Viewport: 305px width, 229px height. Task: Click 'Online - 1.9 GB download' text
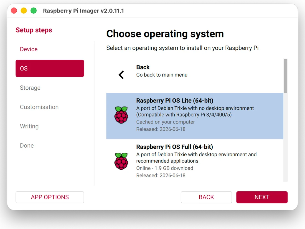[164, 168]
